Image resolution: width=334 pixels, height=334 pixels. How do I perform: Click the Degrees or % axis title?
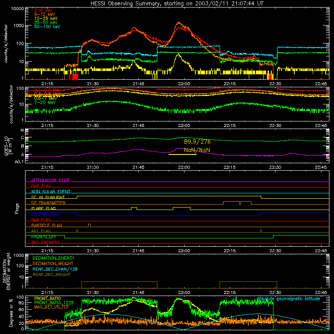pyautogui.click(x=11, y=313)
